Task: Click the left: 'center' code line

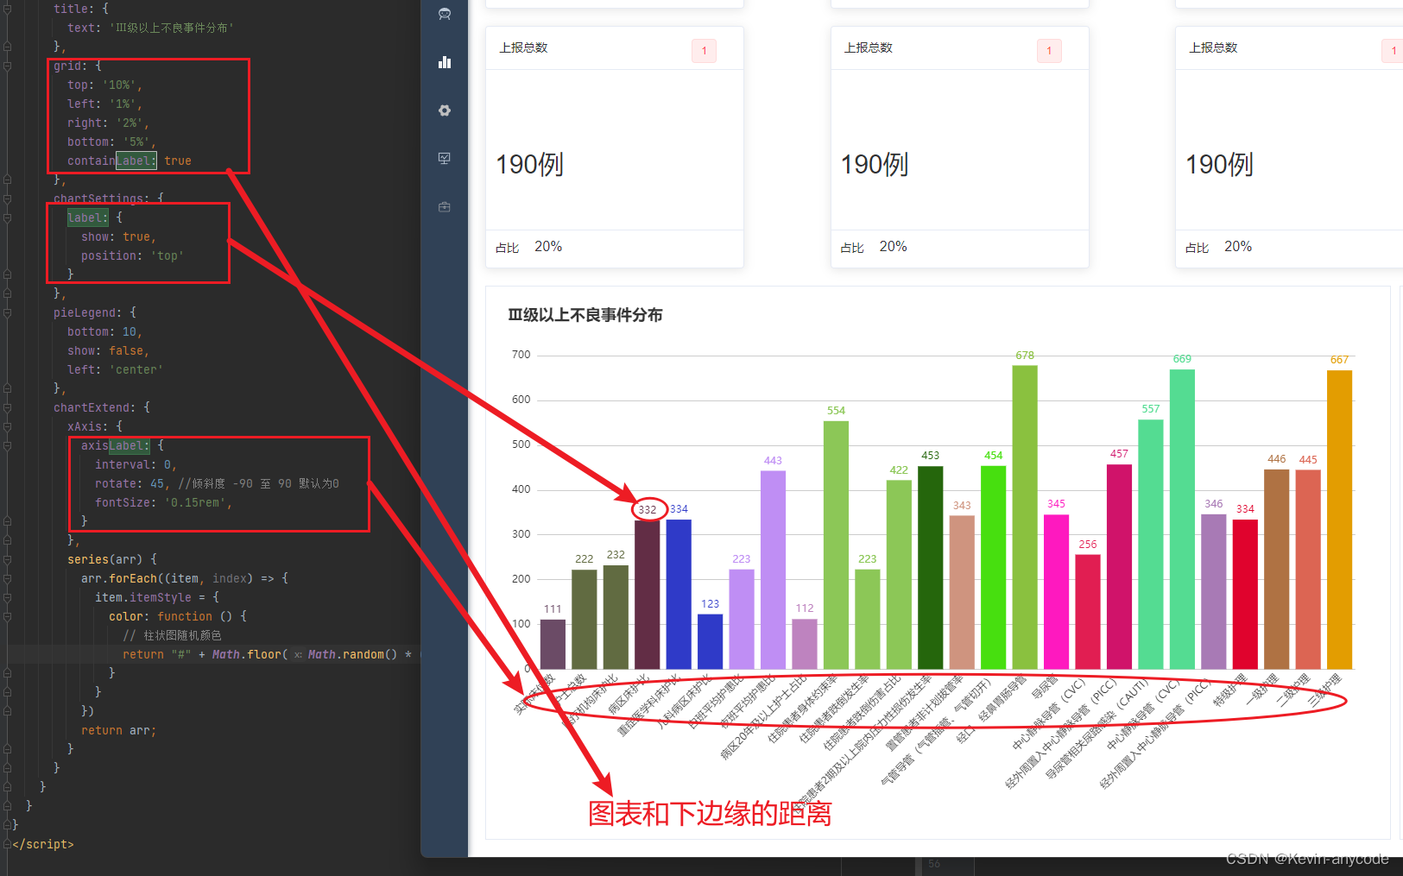Action: (x=115, y=369)
